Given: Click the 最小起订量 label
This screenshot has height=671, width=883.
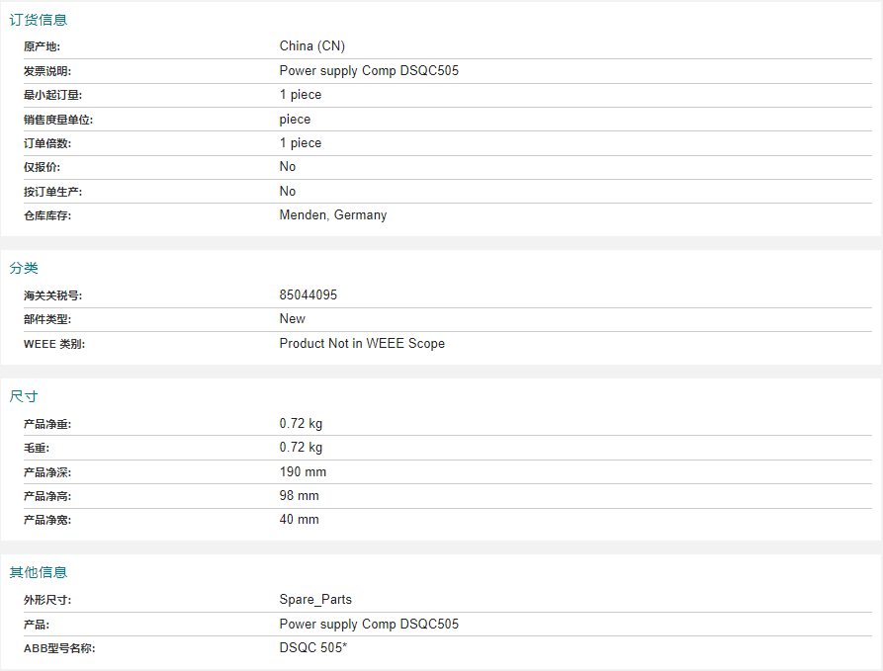Looking at the screenshot, I should pyautogui.click(x=52, y=95).
